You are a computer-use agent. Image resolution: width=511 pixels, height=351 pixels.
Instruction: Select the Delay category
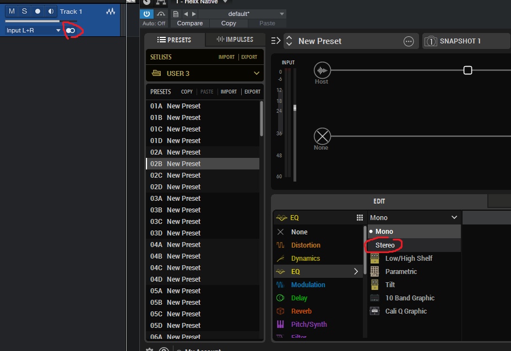318,298
